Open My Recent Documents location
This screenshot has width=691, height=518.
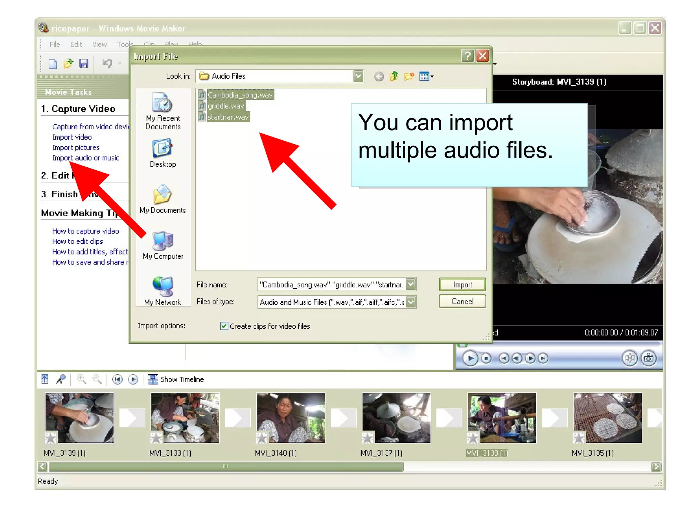(163, 111)
